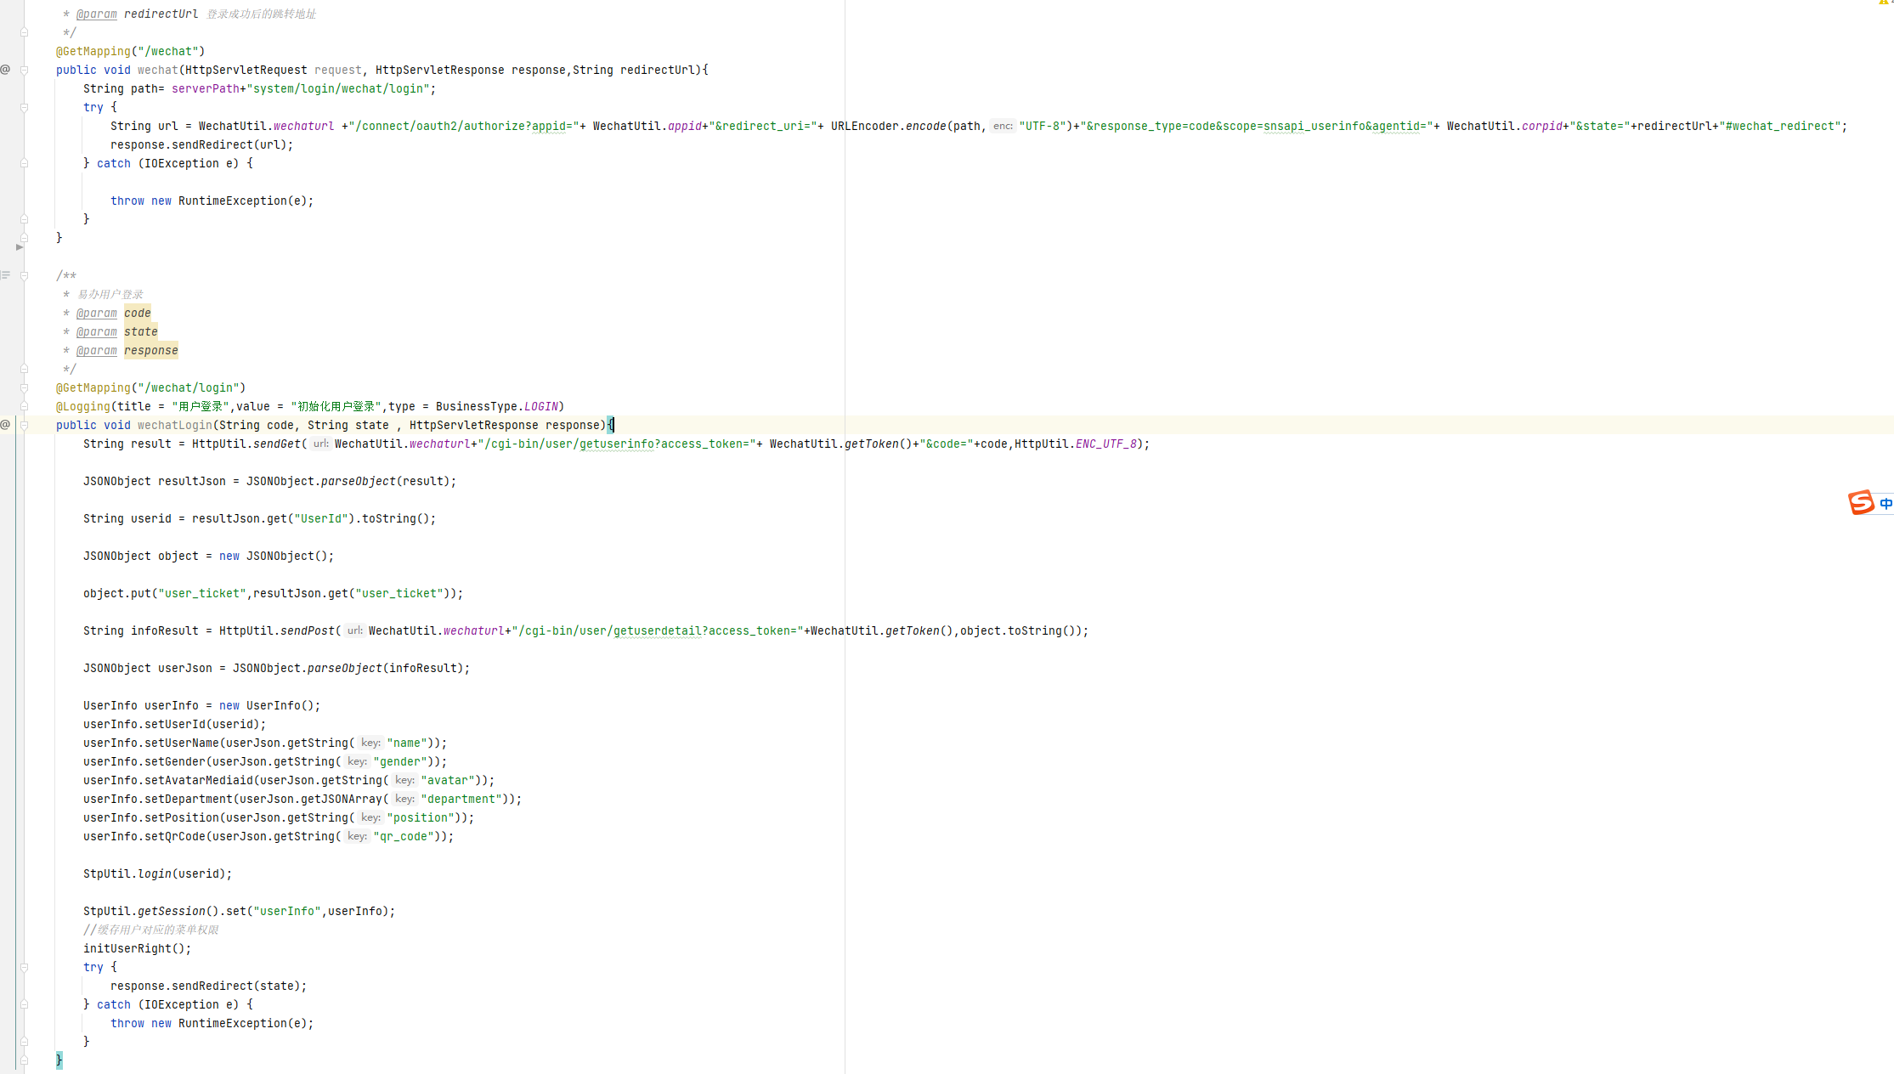Screen dimensions: 1894x1074
Task: Click the @Logging annotation on wechatLogin
Action: [x=83, y=406]
